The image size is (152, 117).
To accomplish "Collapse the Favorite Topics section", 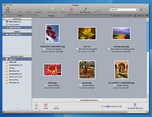I will pyautogui.click(x=4, y=56).
